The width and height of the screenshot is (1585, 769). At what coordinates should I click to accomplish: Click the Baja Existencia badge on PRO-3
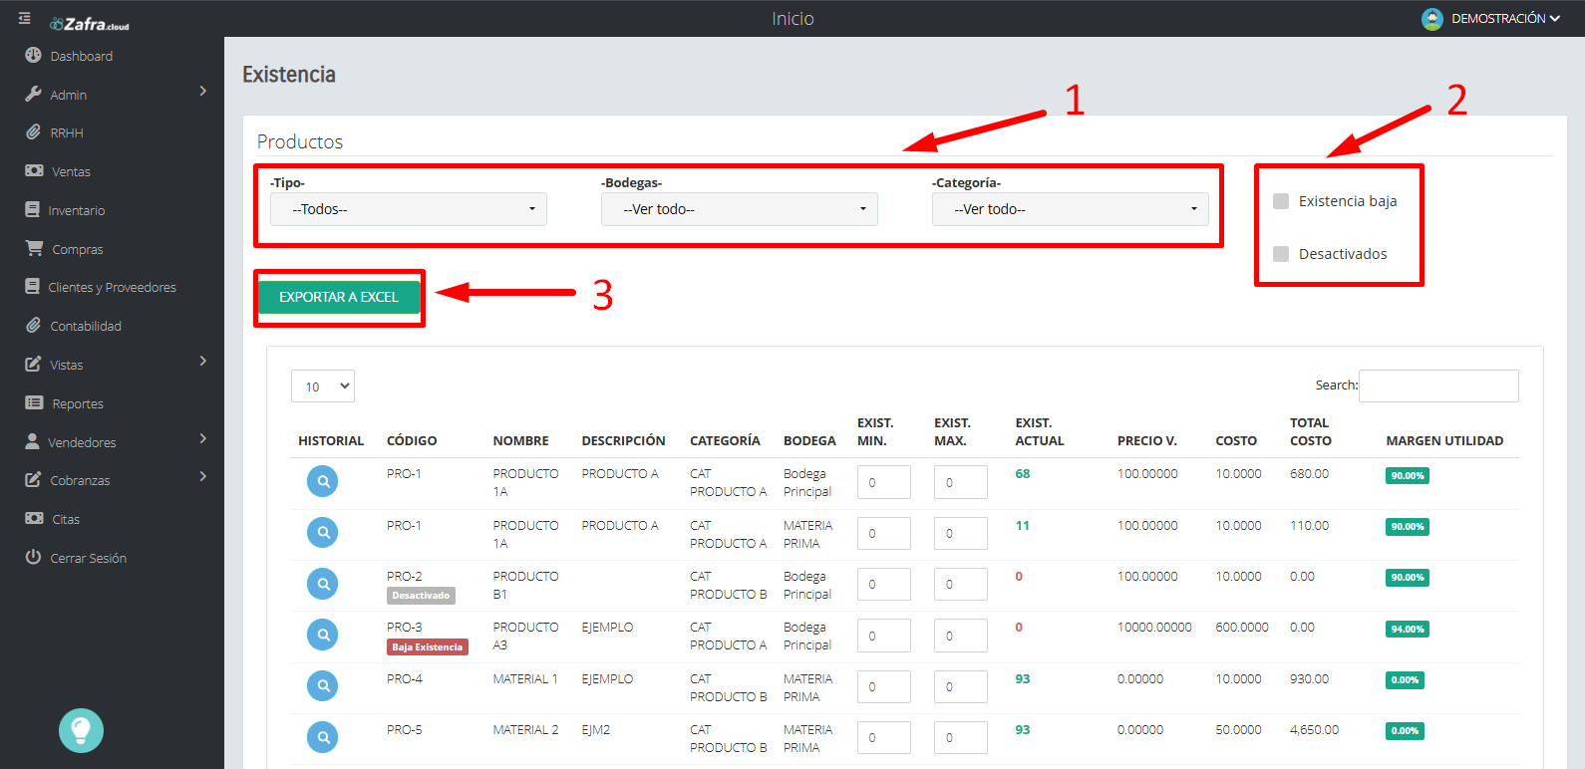point(427,646)
